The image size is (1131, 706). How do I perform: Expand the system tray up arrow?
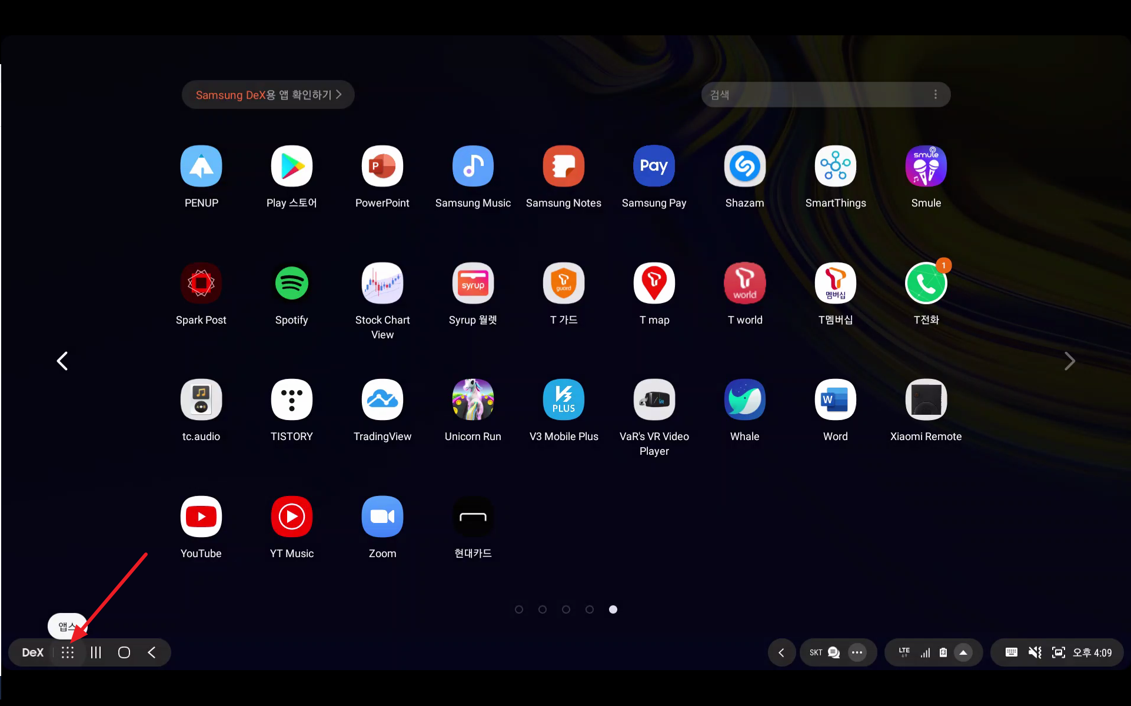pos(963,652)
